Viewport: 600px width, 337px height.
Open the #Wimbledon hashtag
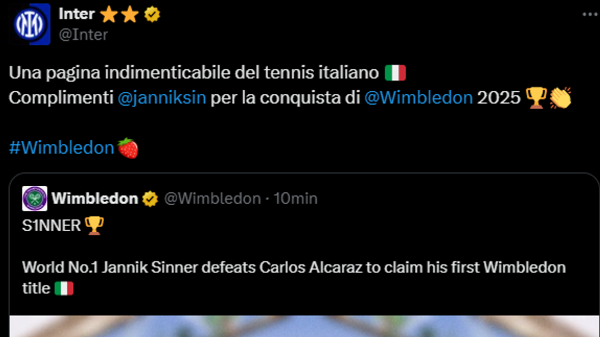tap(62, 148)
